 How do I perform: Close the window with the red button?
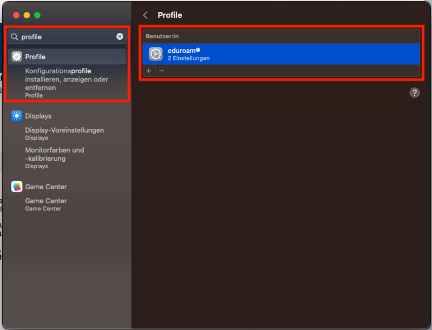tap(16, 15)
